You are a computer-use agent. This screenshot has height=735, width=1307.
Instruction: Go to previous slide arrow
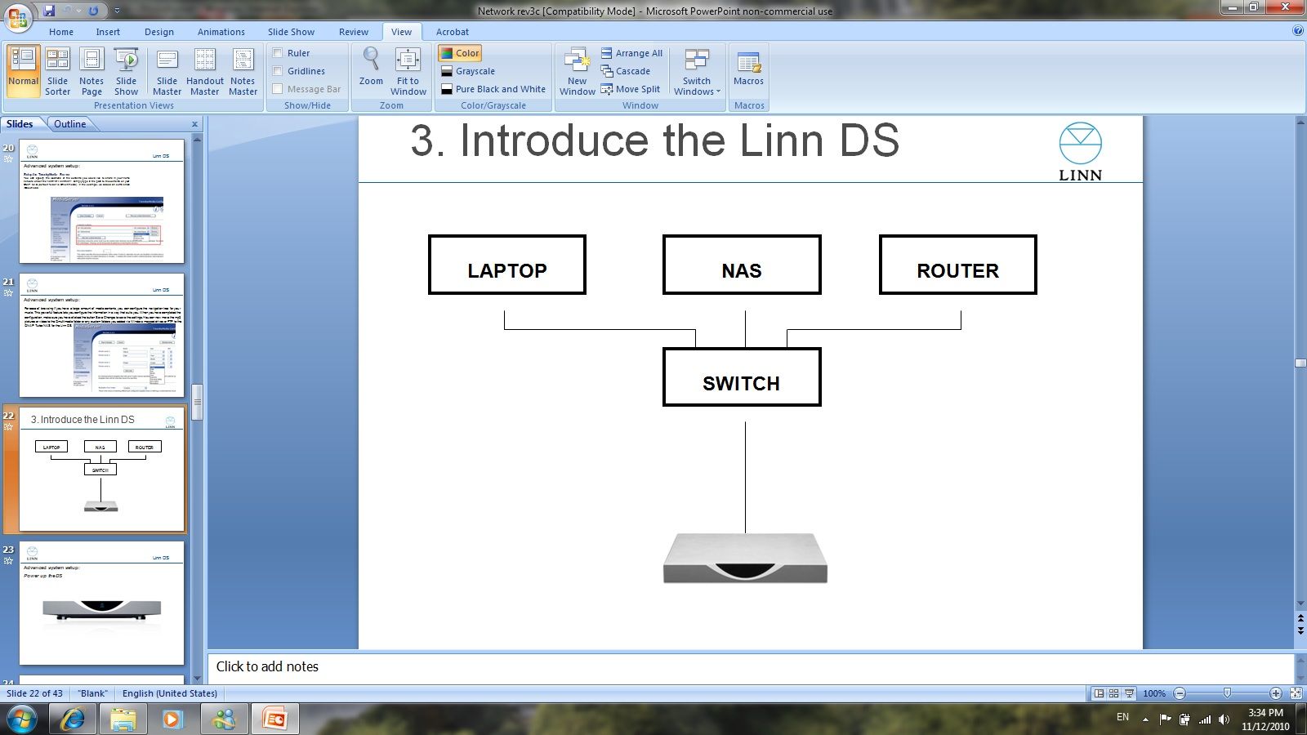(x=1300, y=619)
